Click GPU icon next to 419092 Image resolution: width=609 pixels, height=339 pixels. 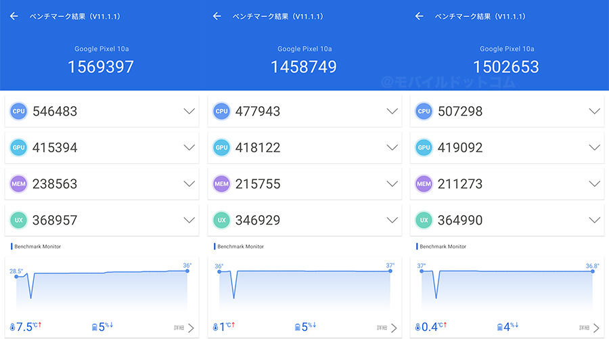pyautogui.click(x=424, y=148)
